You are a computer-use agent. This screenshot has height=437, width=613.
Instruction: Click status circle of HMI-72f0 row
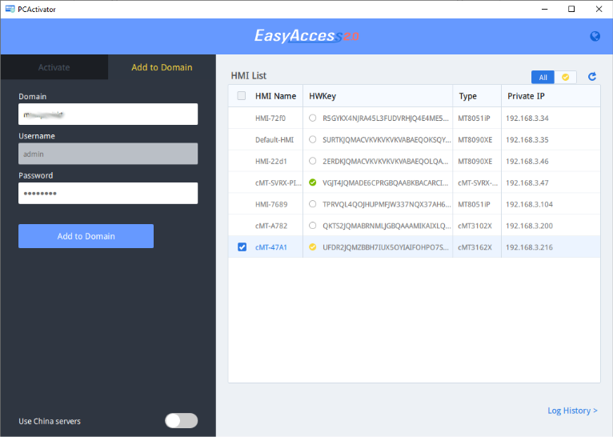point(312,118)
